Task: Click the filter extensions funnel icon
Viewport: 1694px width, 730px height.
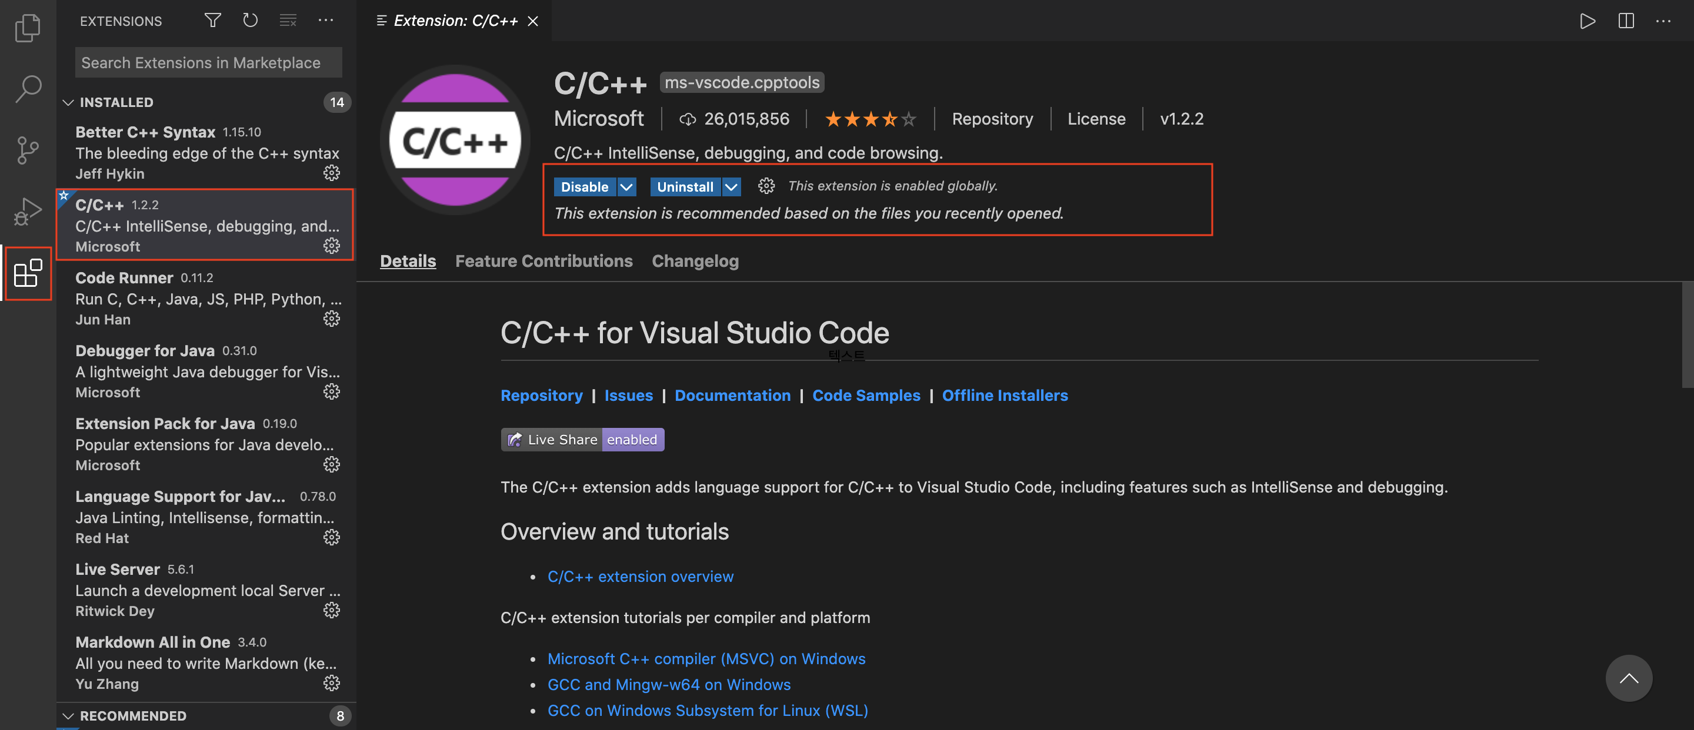Action: (212, 21)
